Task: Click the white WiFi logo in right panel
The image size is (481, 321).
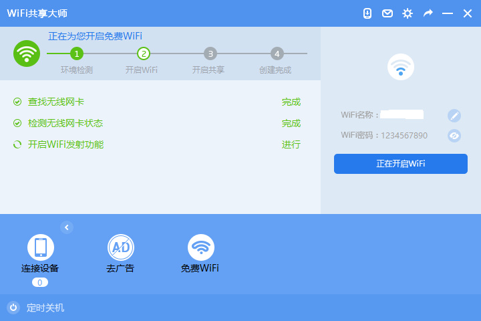Action: (x=401, y=67)
